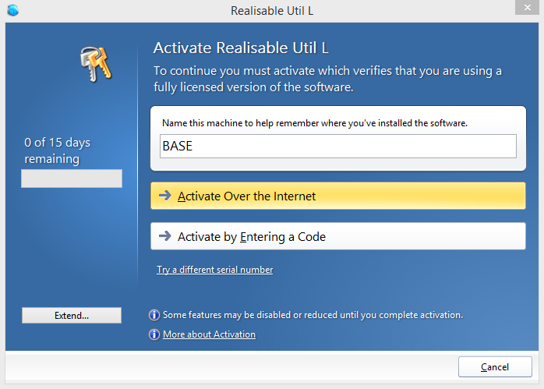The width and height of the screenshot is (544, 389).
Task: Click the "Some features may be disabled" notice
Action: click(313, 315)
